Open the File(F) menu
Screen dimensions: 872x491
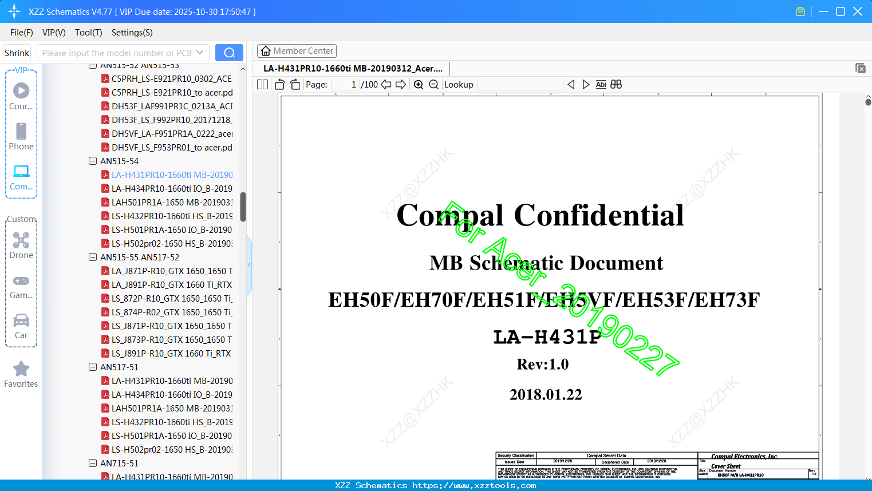(x=22, y=33)
